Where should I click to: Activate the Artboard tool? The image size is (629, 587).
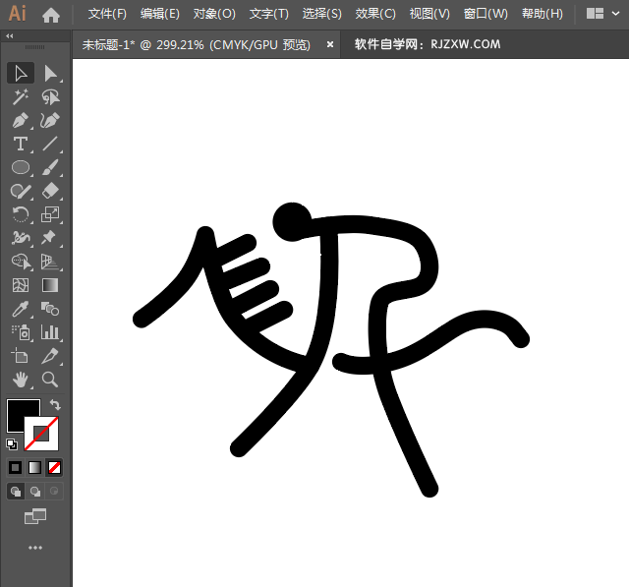tap(21, 356)
